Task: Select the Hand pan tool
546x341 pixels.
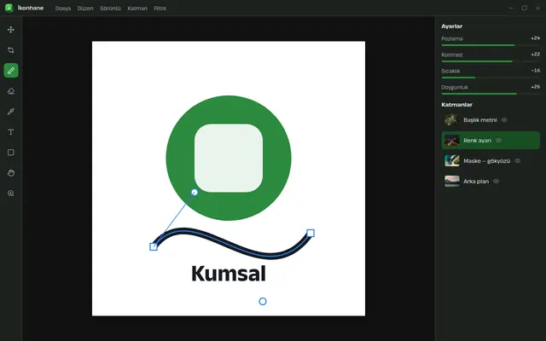Action: point(11,173)
